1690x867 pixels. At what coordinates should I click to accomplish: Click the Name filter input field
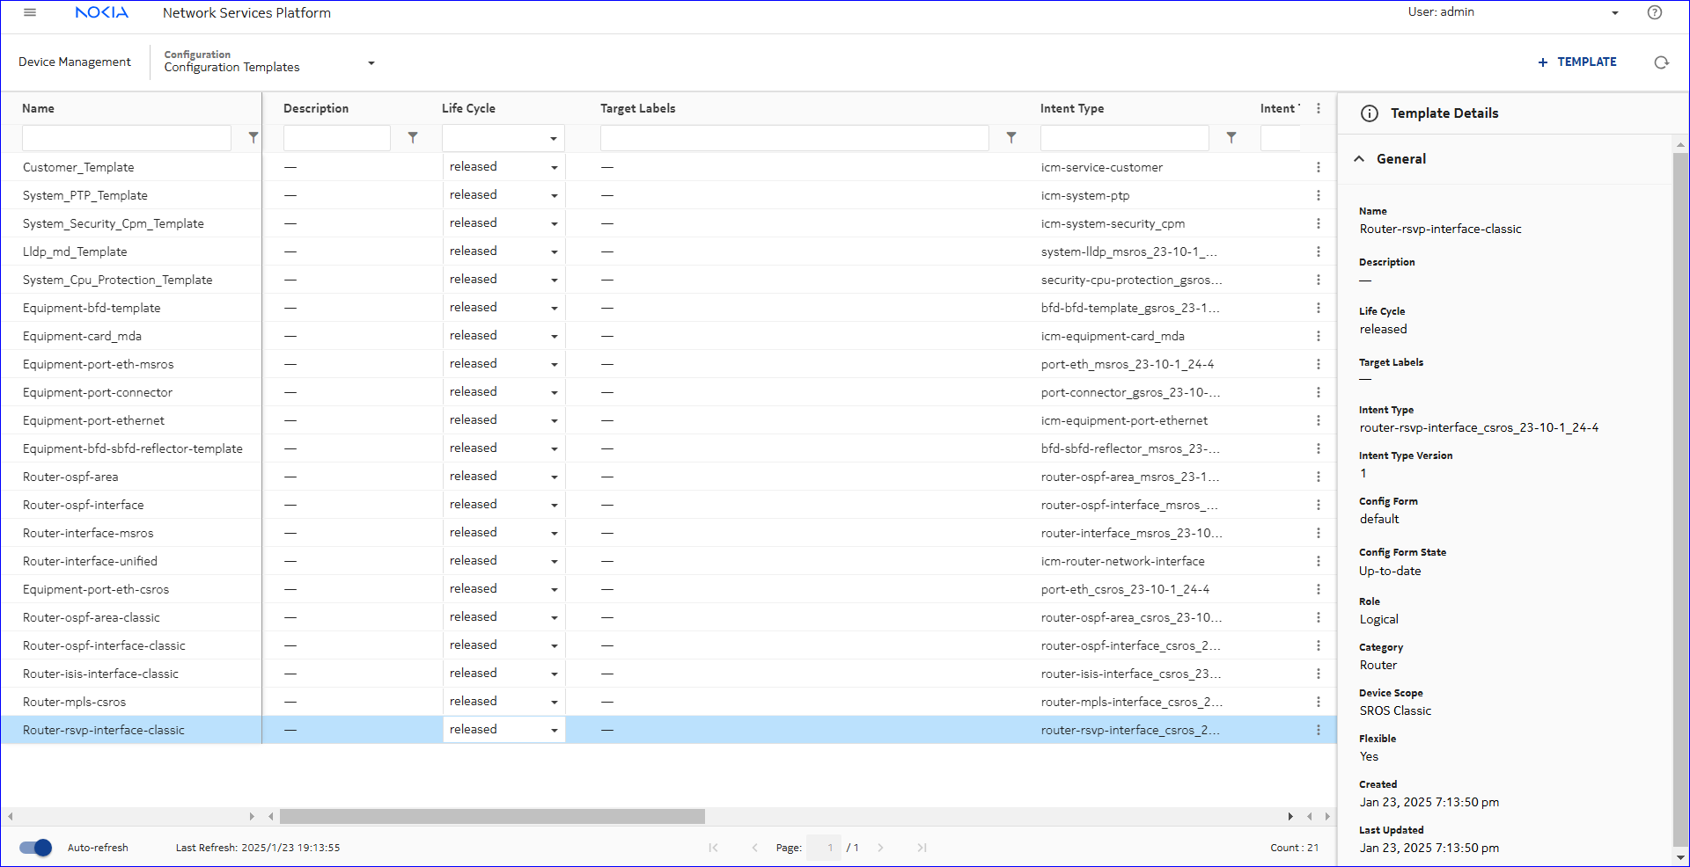[x=127, y=138]
